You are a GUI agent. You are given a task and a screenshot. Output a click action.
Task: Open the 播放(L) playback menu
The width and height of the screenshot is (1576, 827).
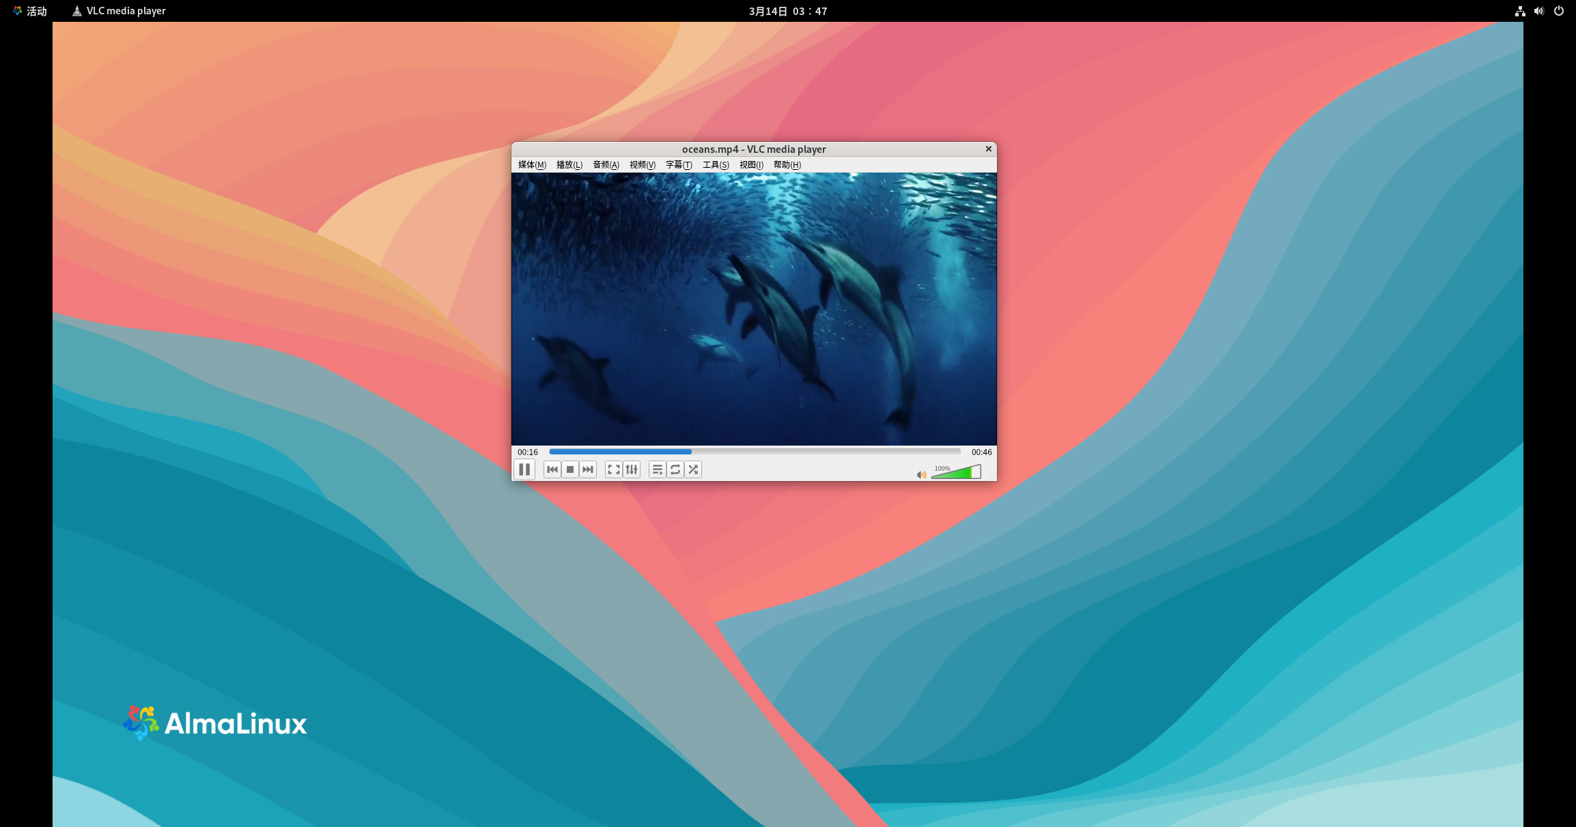click(569, 165)
